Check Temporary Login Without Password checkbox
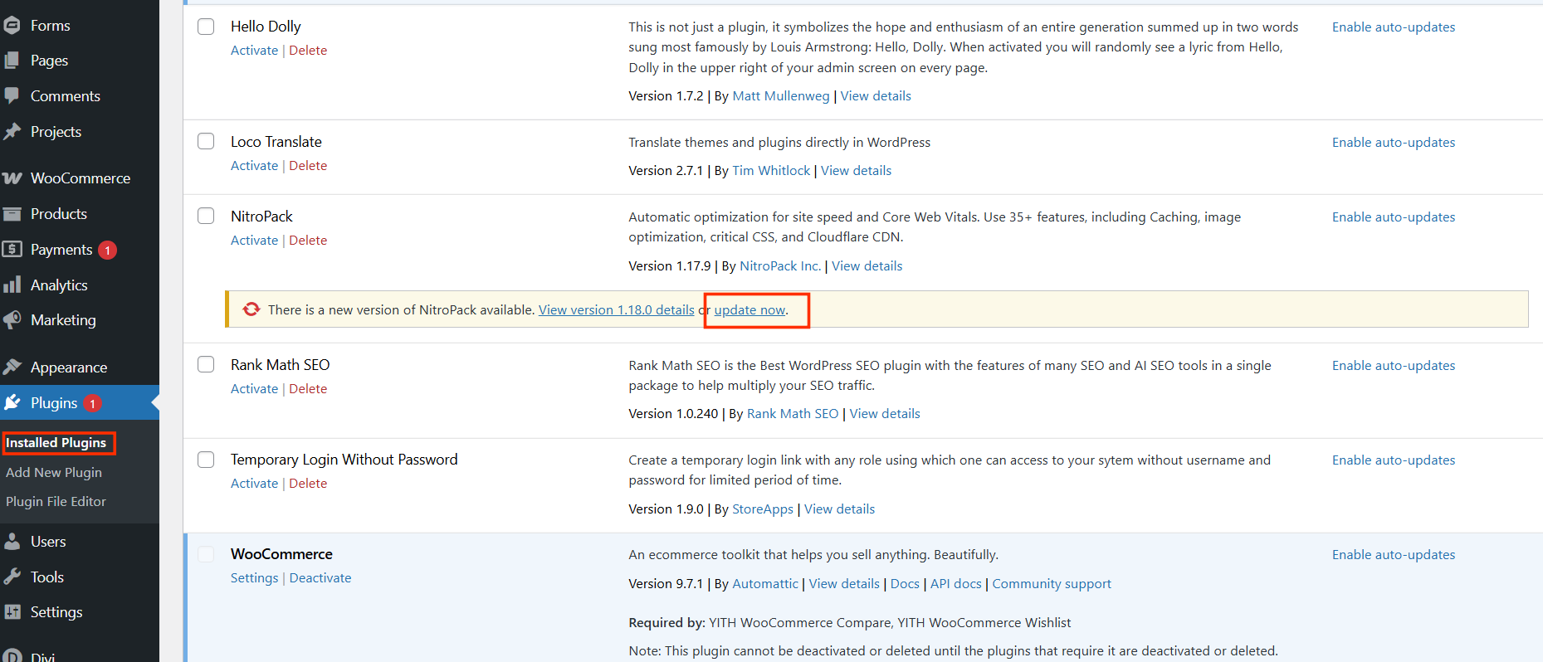 (206, 459)
